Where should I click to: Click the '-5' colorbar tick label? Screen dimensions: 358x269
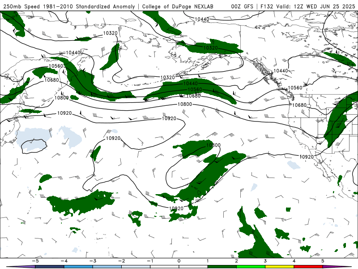click(x=35, y=261)
